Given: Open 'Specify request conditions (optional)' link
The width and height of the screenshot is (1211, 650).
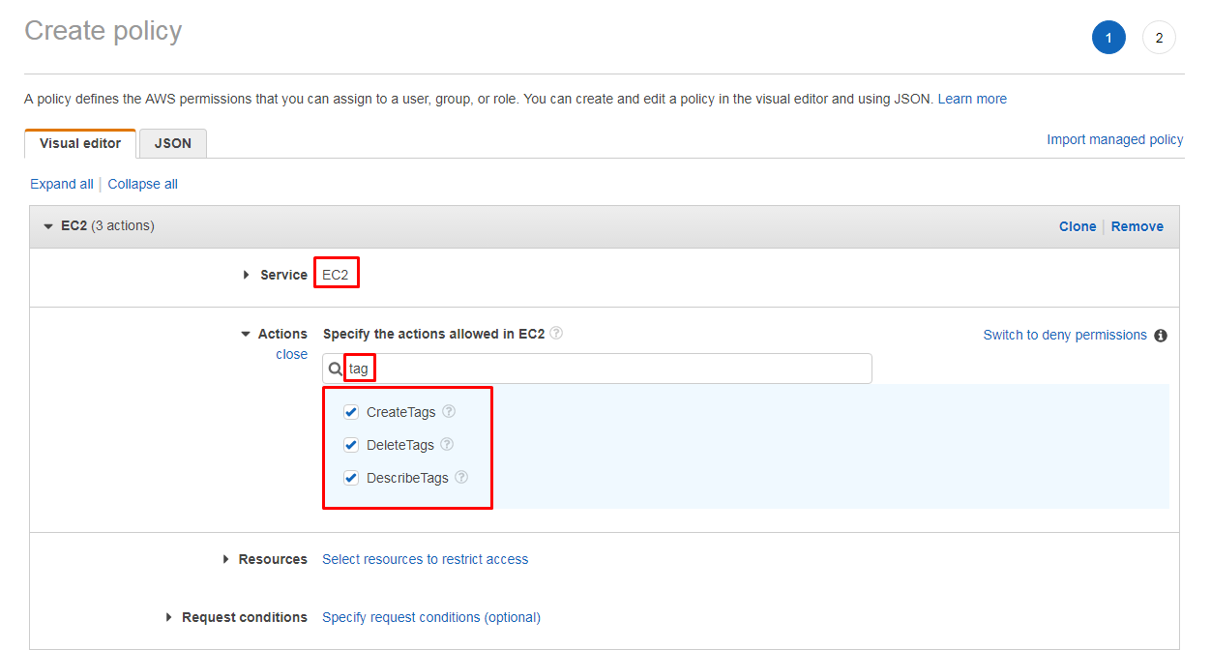Looking at the screenshot, I should pyautogui.click(x=431, y=617).
